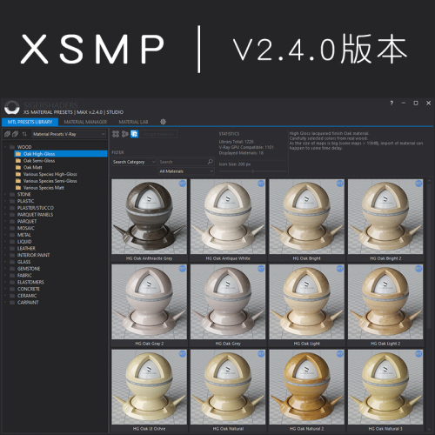Viewport: 435px width, 435px height.
Task: Expand the STONE category arrow
Action: 5,194
